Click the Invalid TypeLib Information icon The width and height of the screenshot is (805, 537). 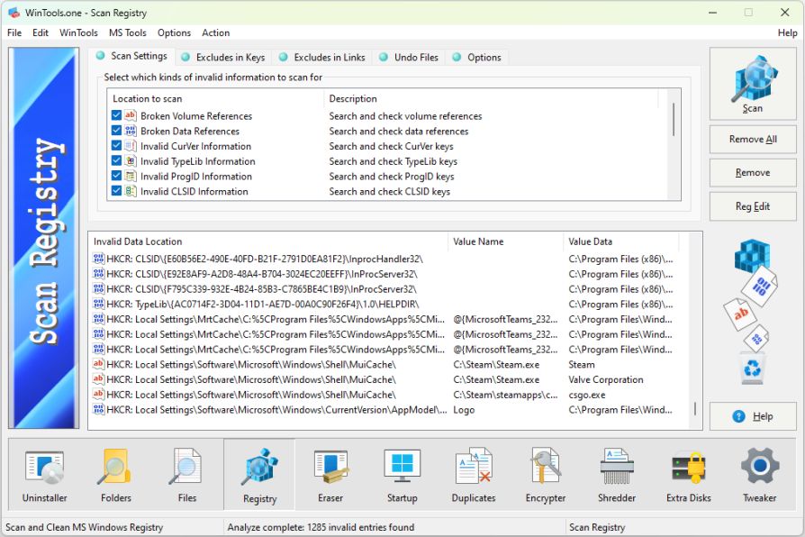point(131,161)
